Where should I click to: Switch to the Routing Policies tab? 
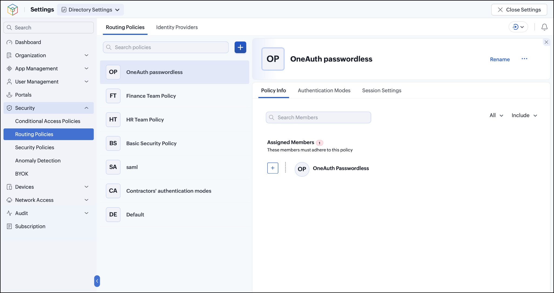coord(125,27)
